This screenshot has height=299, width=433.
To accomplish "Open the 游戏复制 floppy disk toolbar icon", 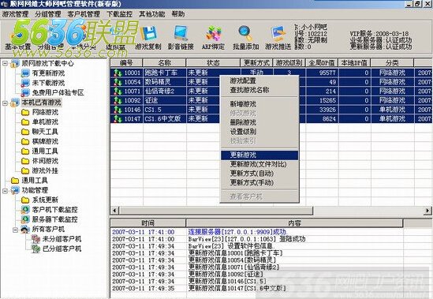I will pyautogui.click(x=148, y=34).
